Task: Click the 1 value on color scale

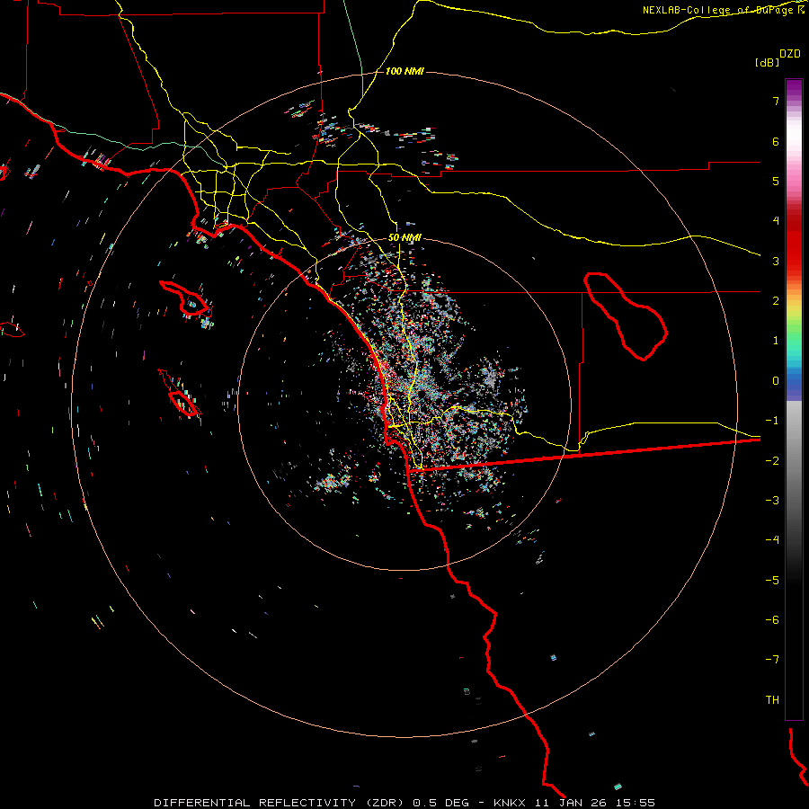Action: point(776,341)
